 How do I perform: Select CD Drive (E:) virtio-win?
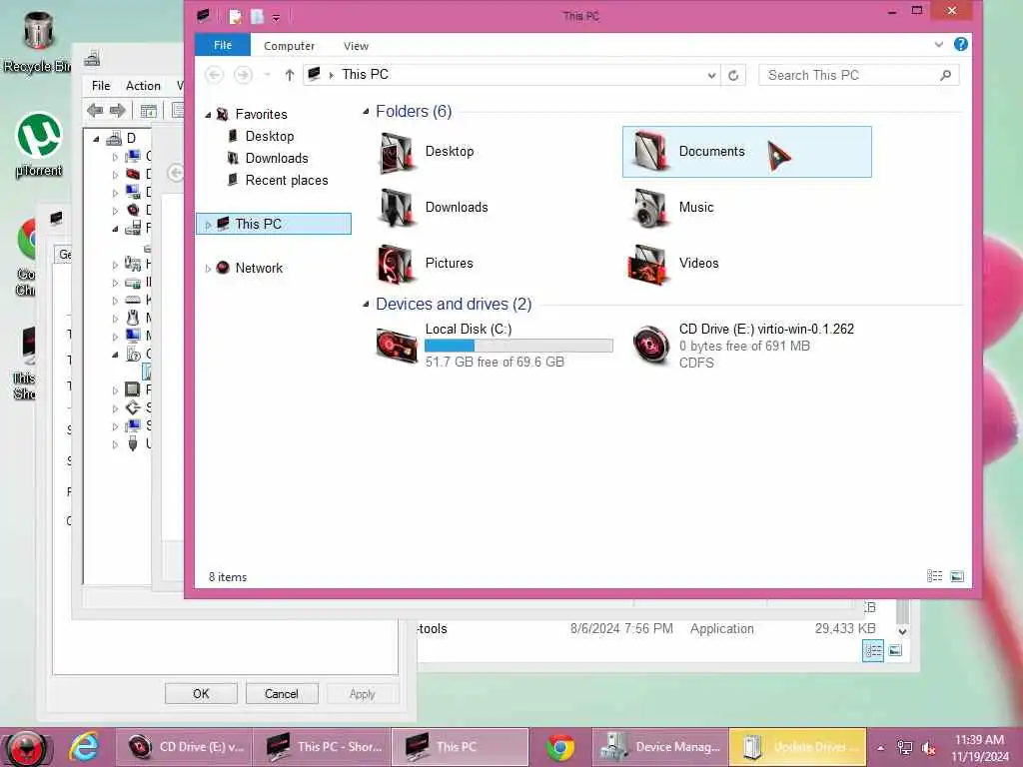point(743,345)
